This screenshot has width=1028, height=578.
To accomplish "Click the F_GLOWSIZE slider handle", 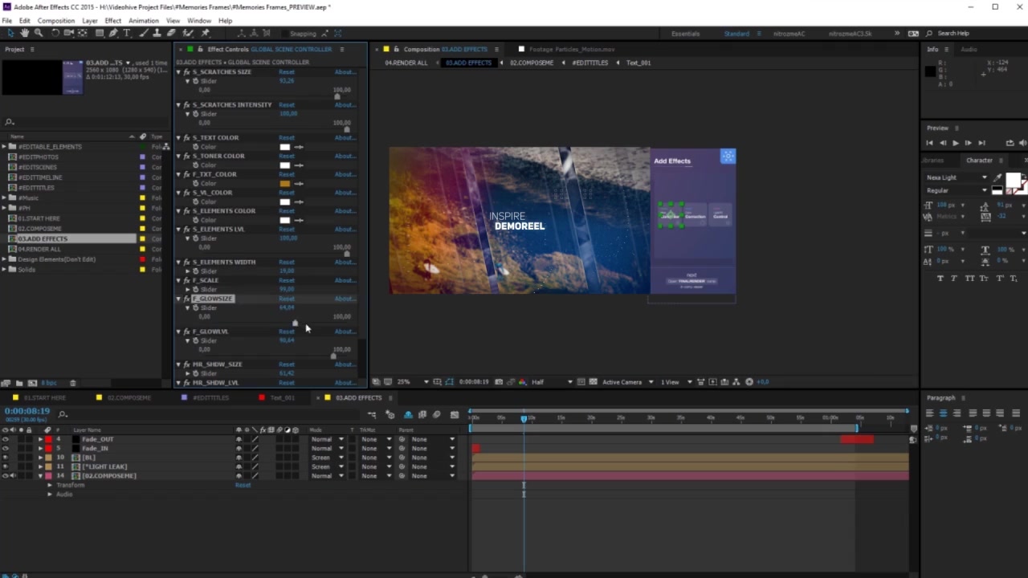I will pyautogui.click(x=295, y=324).
